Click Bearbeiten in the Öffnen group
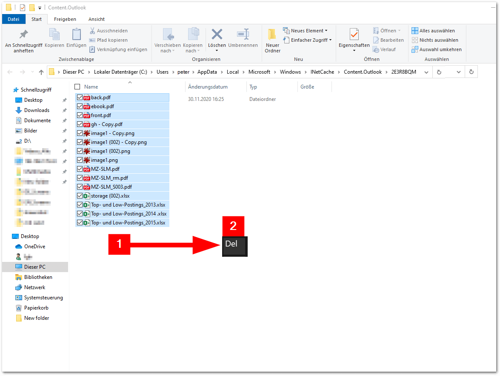The height and width of the screenshot is (376, 500). point(389,40)
